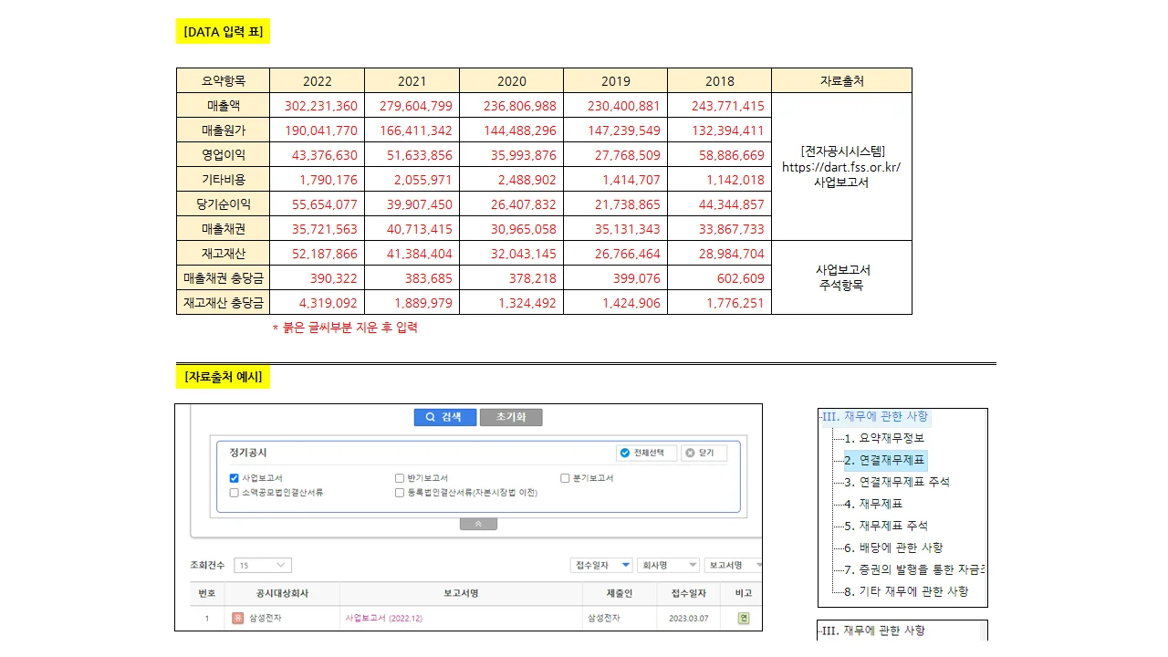The height and width of the screenshot is (657, 1168).
Task: Click the 2020 column header cell
Action: pyautogui.click(x=512, y=80)
